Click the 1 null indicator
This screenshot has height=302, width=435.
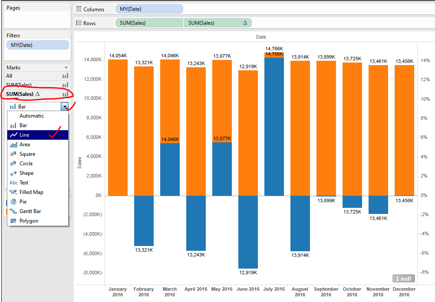404,279
